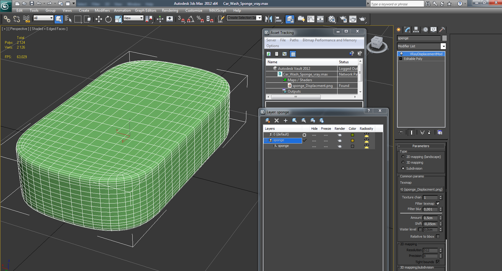Screen dimensions: 502x271
Task: Choose the Select and Rotate tool
Action: tap(109, 19)
